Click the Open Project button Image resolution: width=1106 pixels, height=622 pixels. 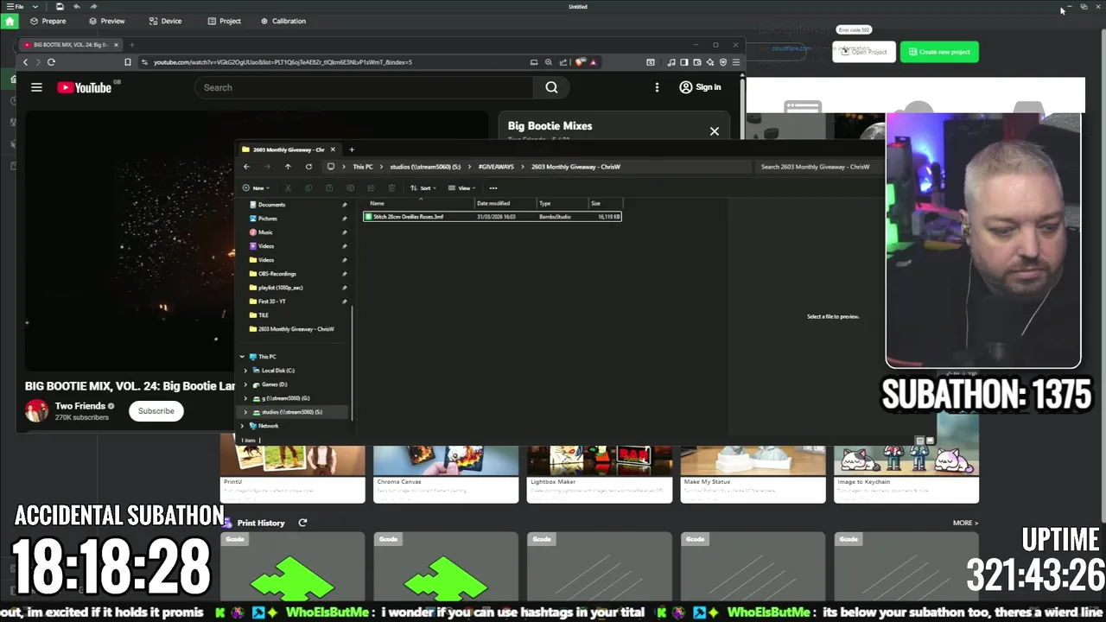[864, 52]
